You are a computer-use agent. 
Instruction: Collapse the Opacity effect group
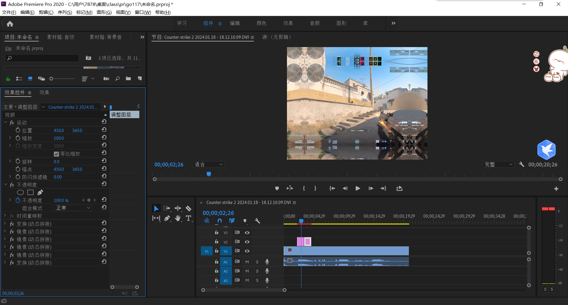point(6,184)
